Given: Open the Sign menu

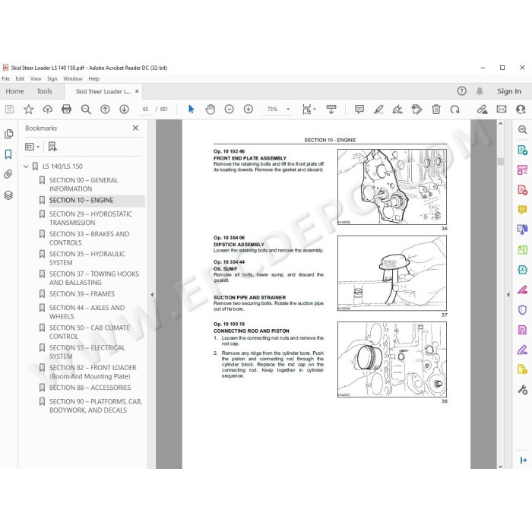Looking at the screenshot, I should 52,79.
